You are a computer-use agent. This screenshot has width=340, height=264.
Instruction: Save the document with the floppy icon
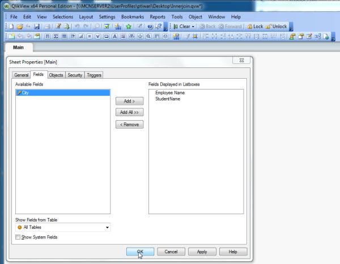(x=37, y=27)
